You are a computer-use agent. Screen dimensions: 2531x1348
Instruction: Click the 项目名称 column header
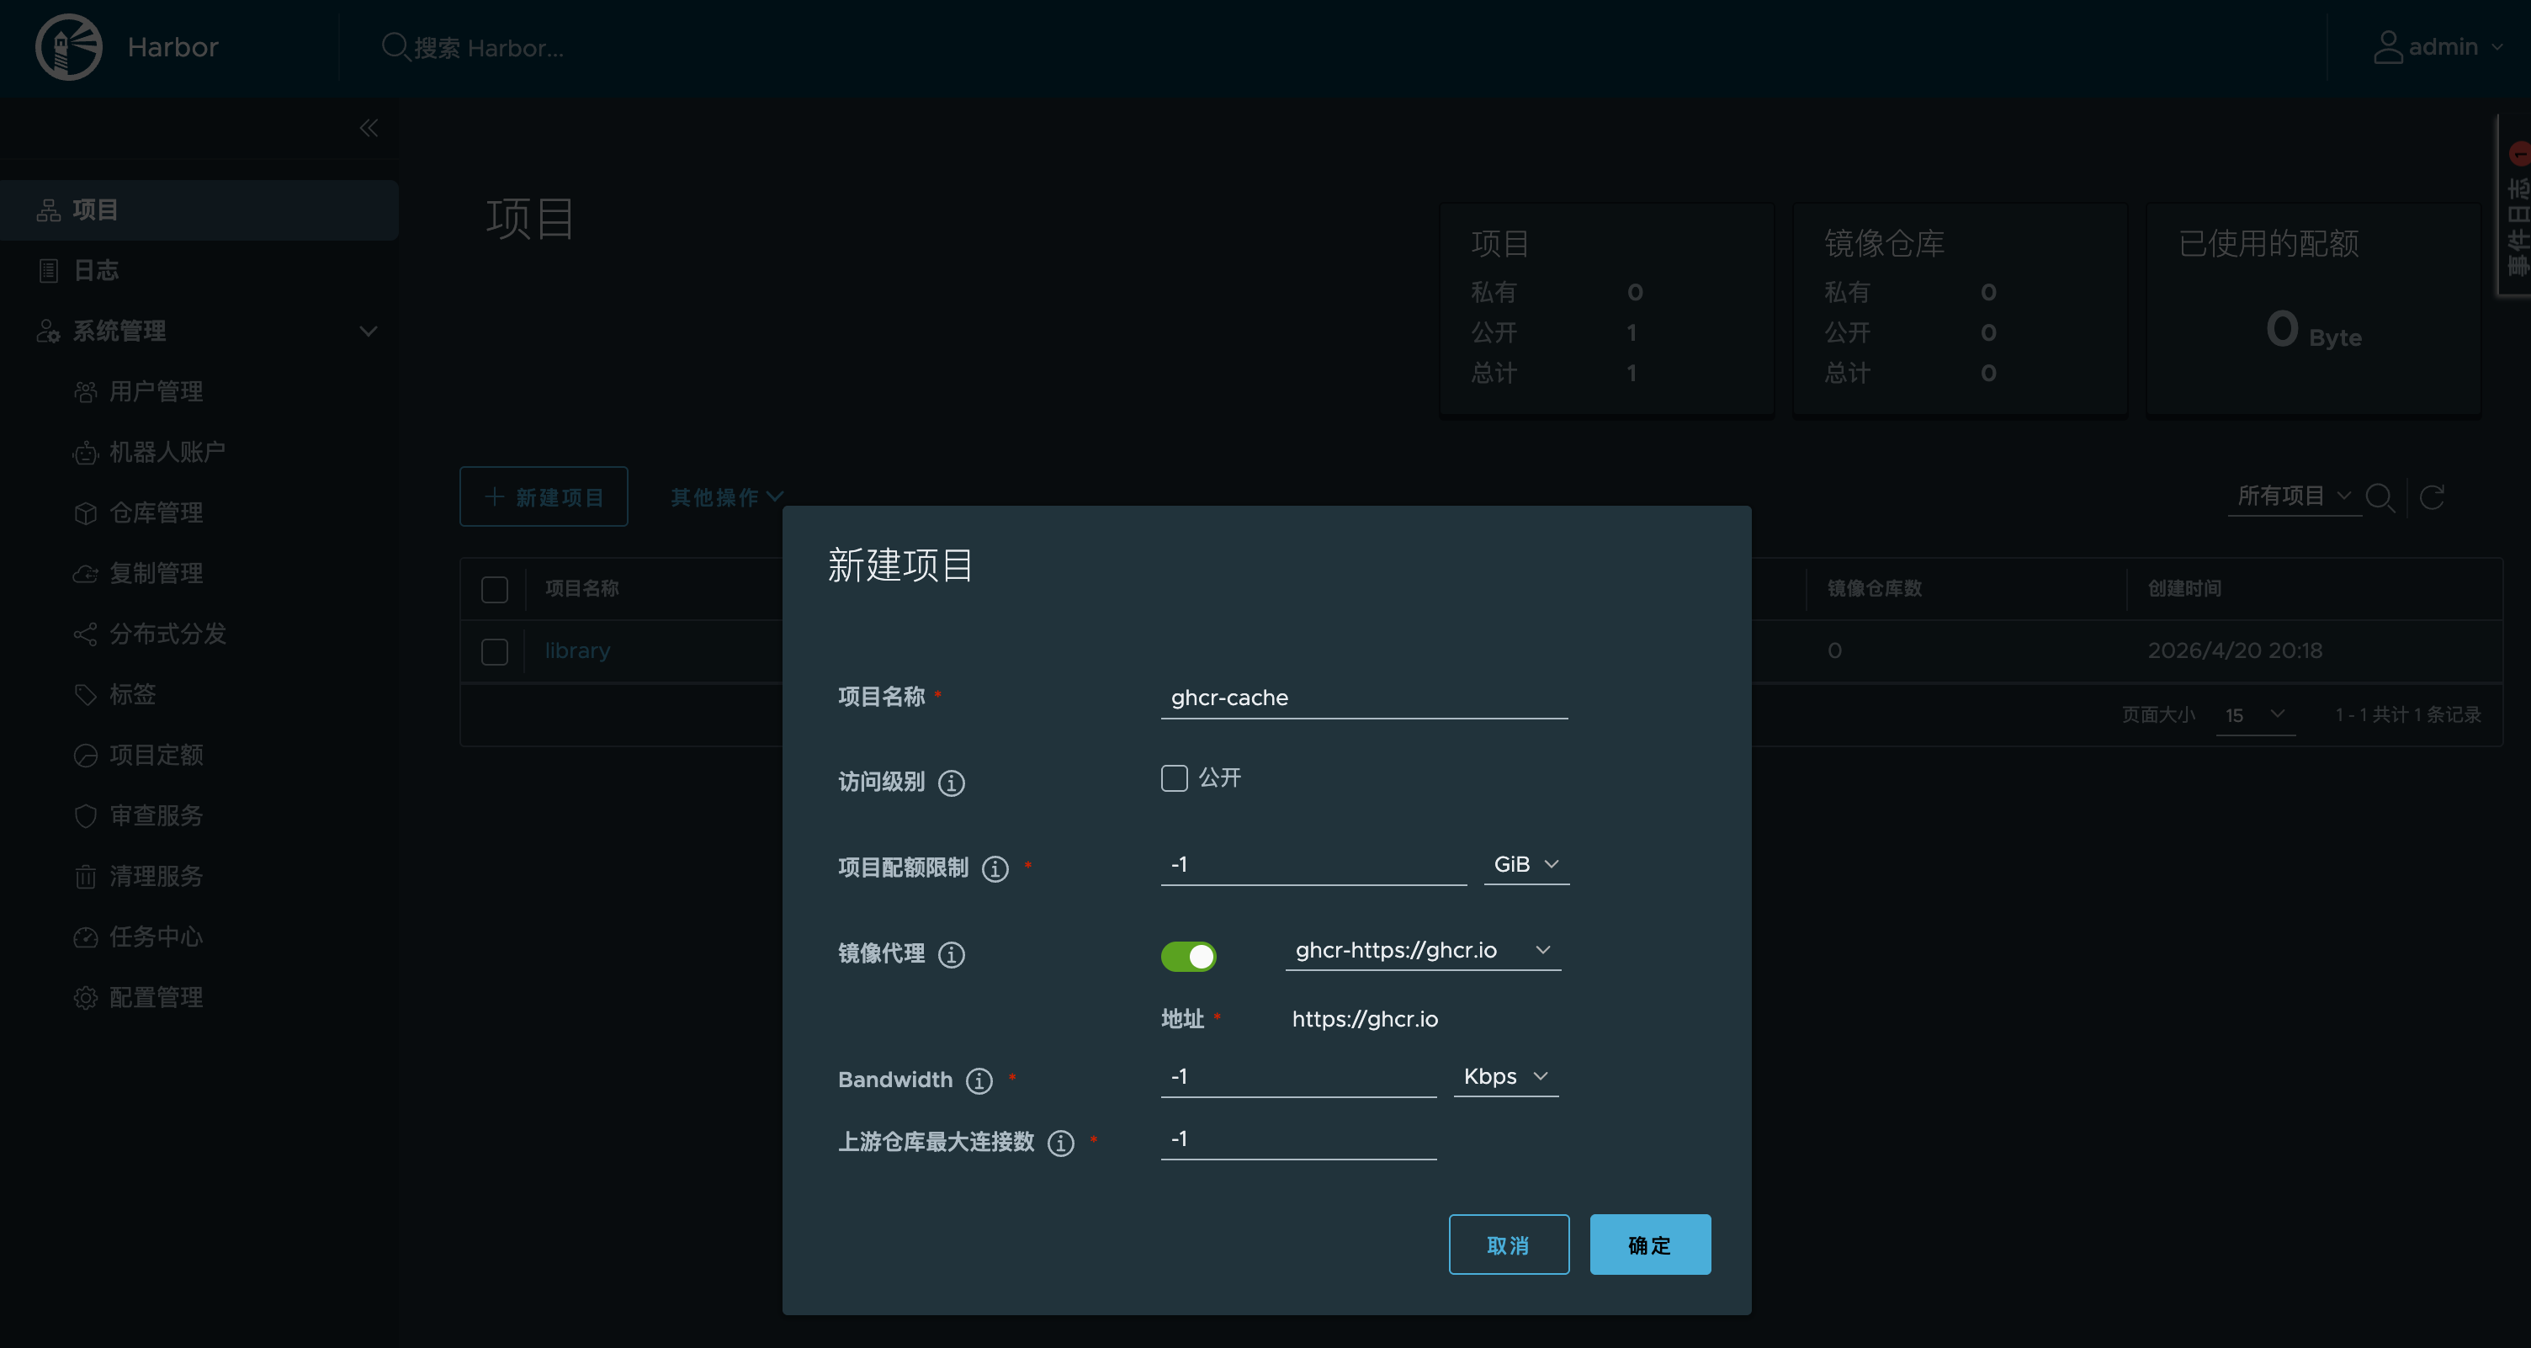[581, 588]
